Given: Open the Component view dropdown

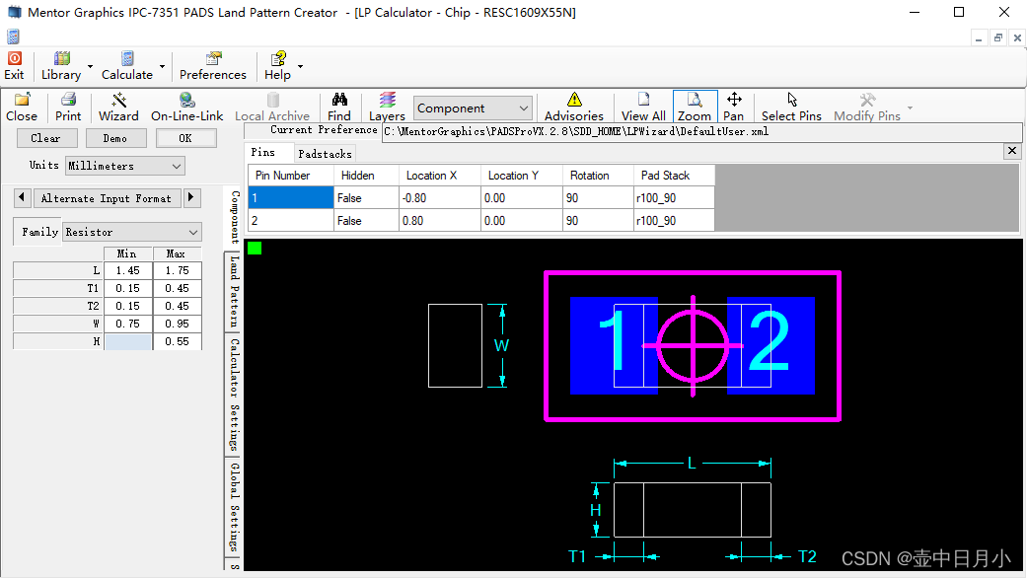Looking at the screenshot, I should (472, 108).
